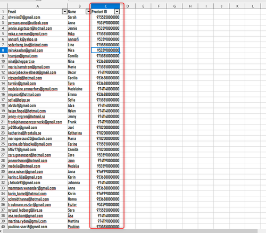Image resolution: width=266 pixels, height=233 pixels.
Task: Open the Email column filter dropdown
Action: [64, 12]
